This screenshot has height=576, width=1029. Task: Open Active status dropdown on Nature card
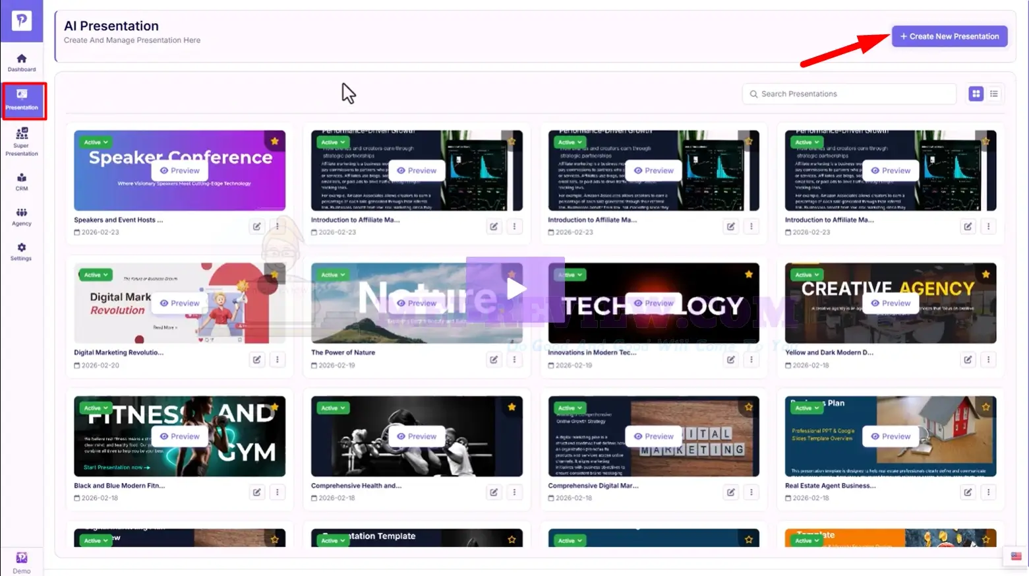coord(333,275)
